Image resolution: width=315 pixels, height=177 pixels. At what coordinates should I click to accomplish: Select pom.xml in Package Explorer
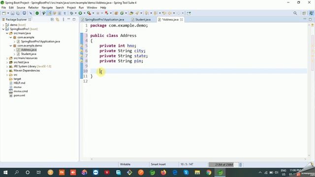[19, 95]
